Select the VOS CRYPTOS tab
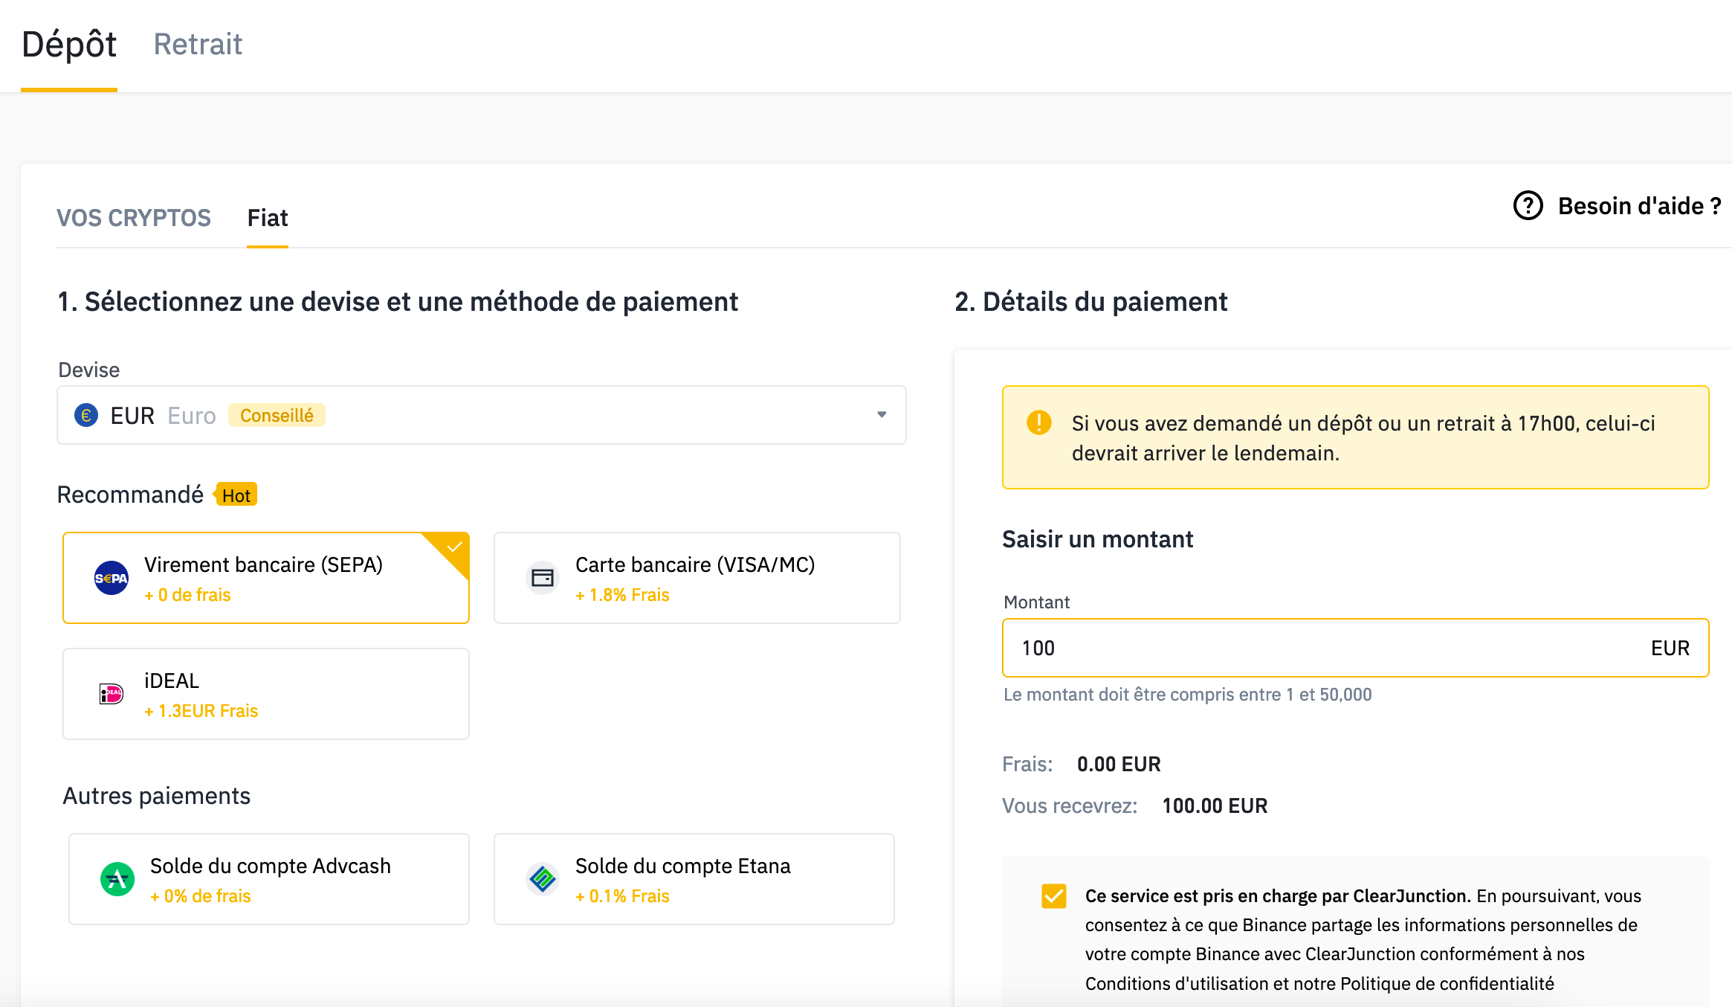The width and height of the screenshot is (1732, 1007). click(134, 218)
